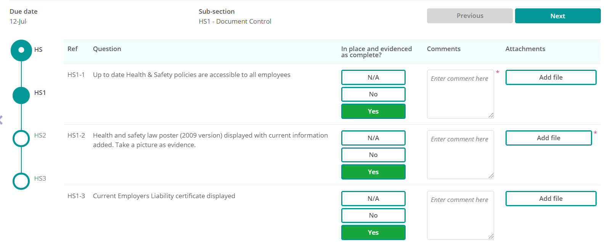The height and width of the screenshot is (242, 610).
Task: Jump to HS2 step circle
Action: pos(21,138)
